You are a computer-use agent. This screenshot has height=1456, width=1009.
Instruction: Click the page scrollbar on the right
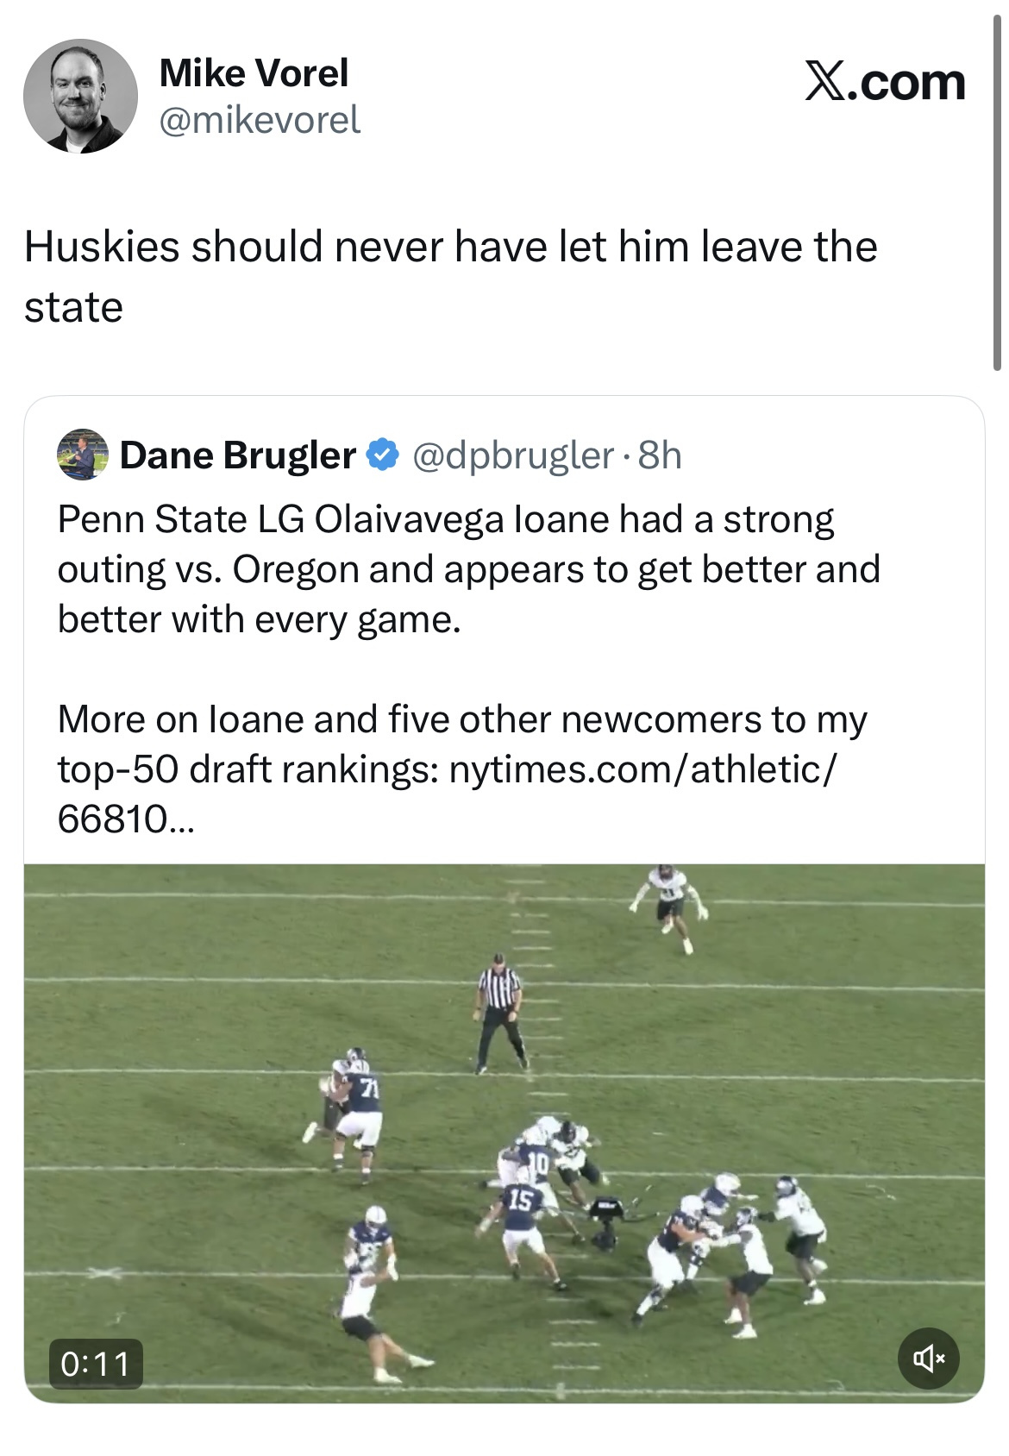pos(998,190)
